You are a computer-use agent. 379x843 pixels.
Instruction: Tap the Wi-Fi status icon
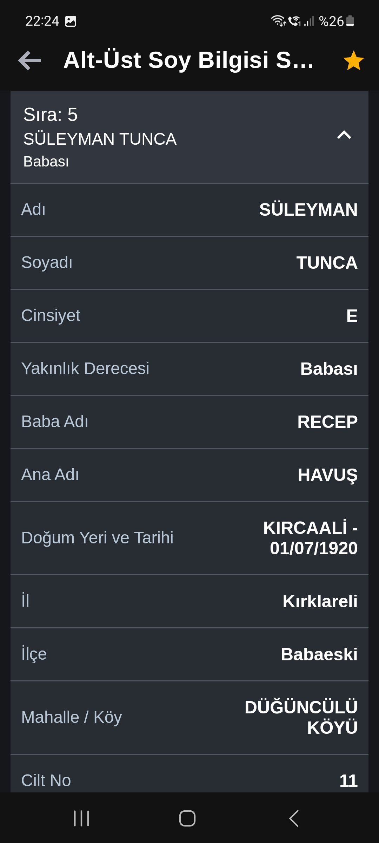(278, 21)
